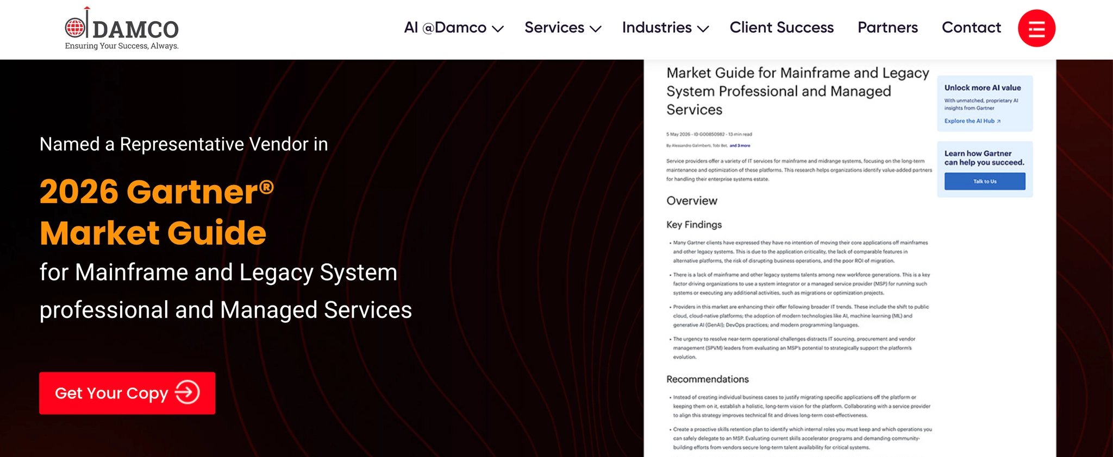Select the AI @Damco menu label

445,28
